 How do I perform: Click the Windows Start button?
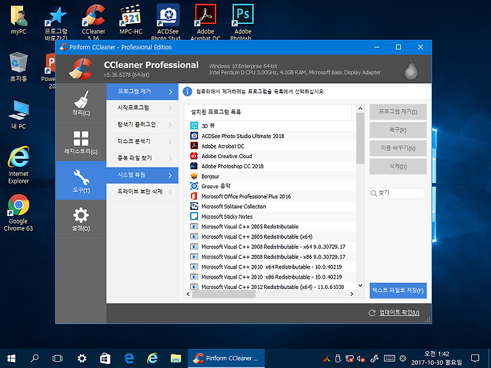pos(12,358)
